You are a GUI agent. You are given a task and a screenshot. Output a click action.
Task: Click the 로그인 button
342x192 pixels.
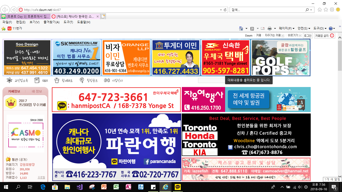pos(307,35)
